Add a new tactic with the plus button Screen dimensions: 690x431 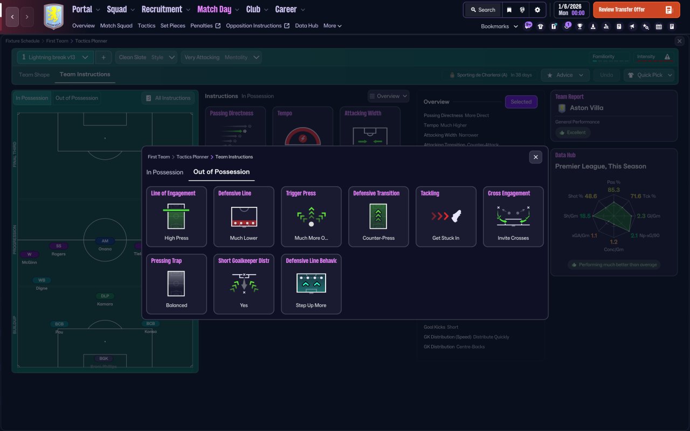[103, 57]
